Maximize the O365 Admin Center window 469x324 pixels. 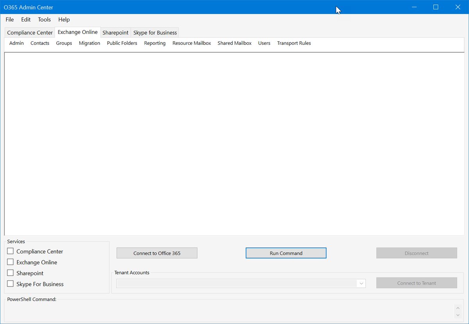(x=436, y=7)
